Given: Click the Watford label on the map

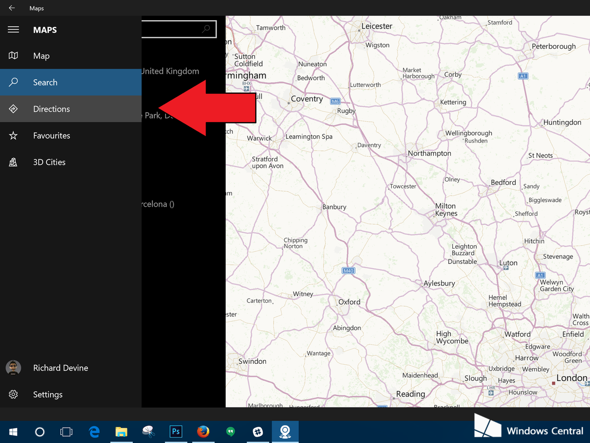Looking at the screenshot, I should coord(517,334).
